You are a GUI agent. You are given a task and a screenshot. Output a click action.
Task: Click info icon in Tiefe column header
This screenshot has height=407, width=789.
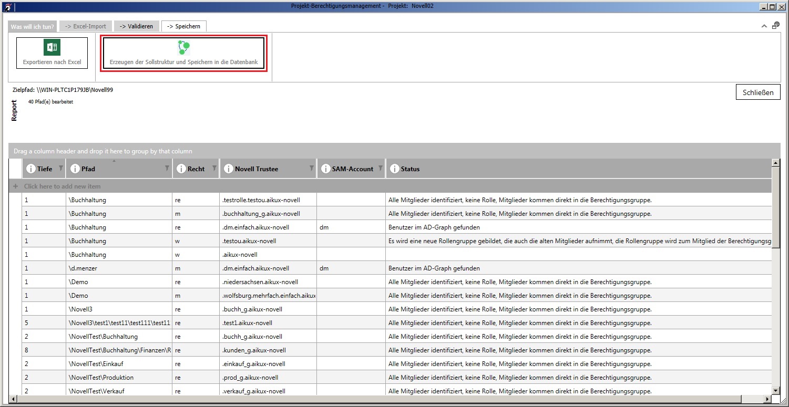(30, 169)
